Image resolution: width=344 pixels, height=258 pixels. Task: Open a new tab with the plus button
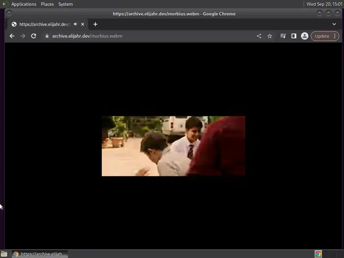[95, 24]
